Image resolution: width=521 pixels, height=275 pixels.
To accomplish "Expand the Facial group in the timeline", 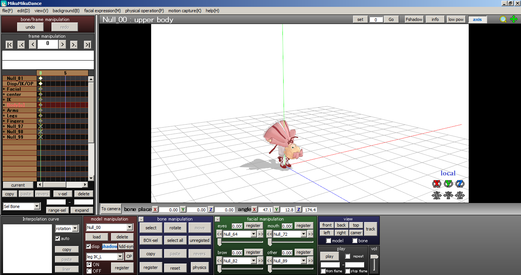I will pos(4,89).
